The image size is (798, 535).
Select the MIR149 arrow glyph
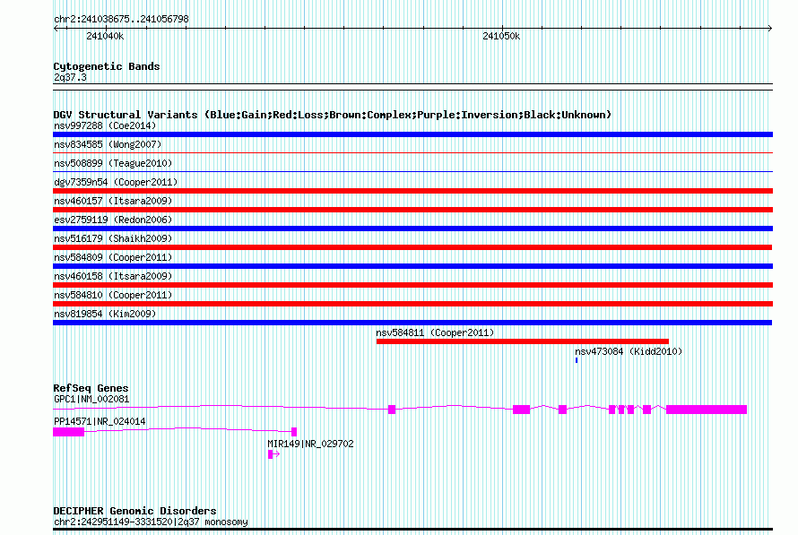(x=273, y=454)
